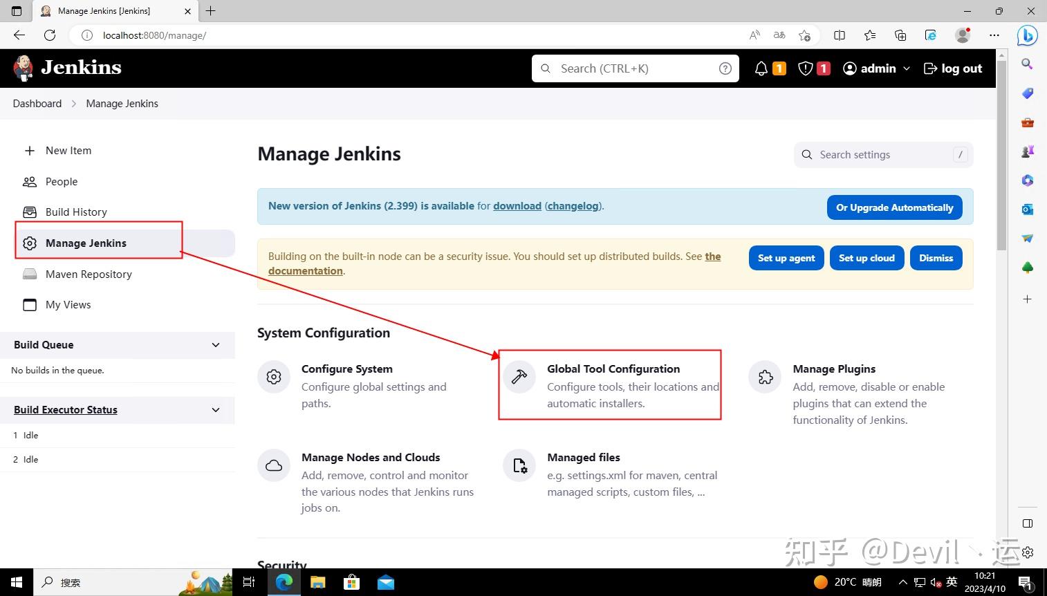Add this page to favorites star icon
Screen dimensions: 1047x596
click(x=804, y=35)
